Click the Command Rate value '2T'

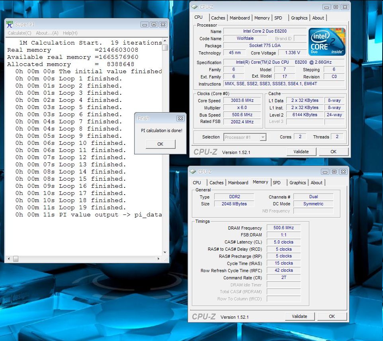click(x=283, y=278)
